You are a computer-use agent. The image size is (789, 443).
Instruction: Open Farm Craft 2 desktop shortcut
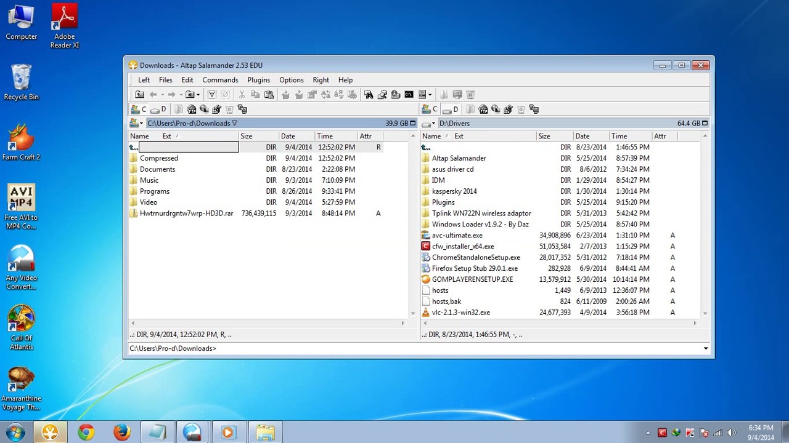point(21,142)
